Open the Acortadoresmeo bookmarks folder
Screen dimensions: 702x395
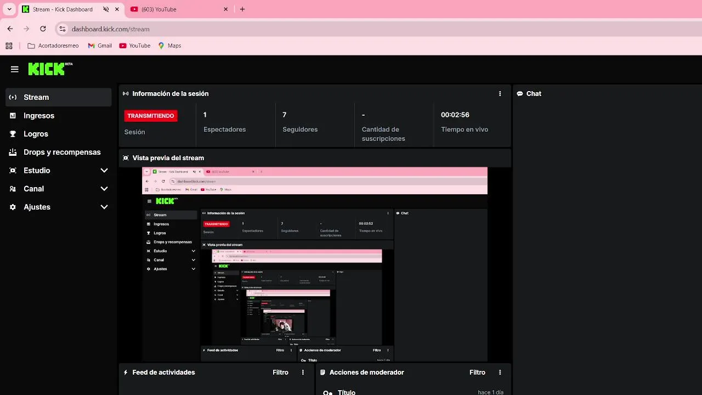[53, 46]
